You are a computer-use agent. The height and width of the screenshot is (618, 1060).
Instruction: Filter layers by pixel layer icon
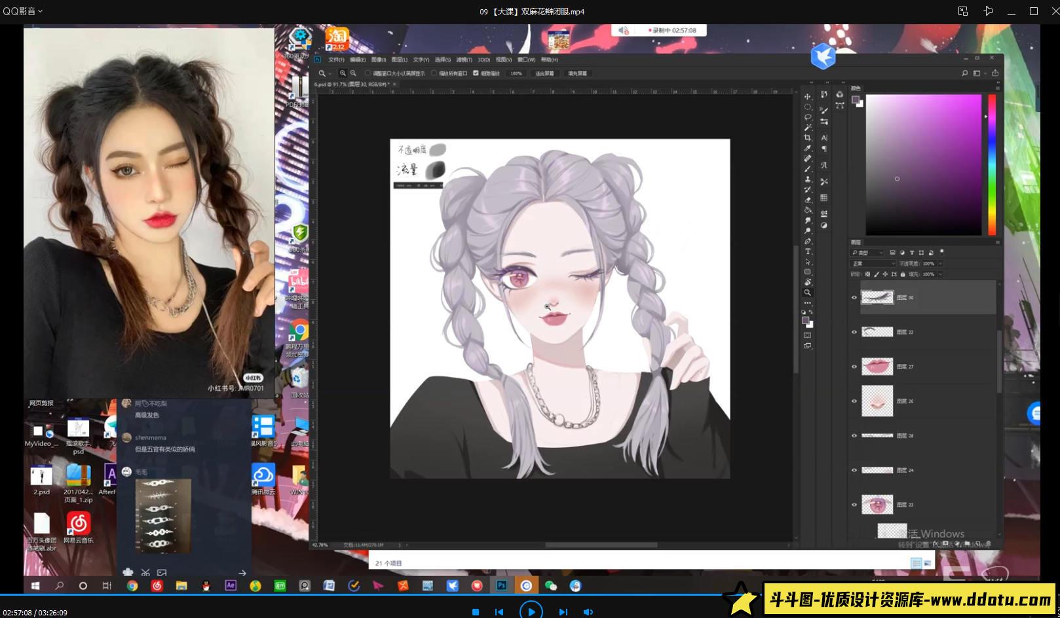point(892,253)
